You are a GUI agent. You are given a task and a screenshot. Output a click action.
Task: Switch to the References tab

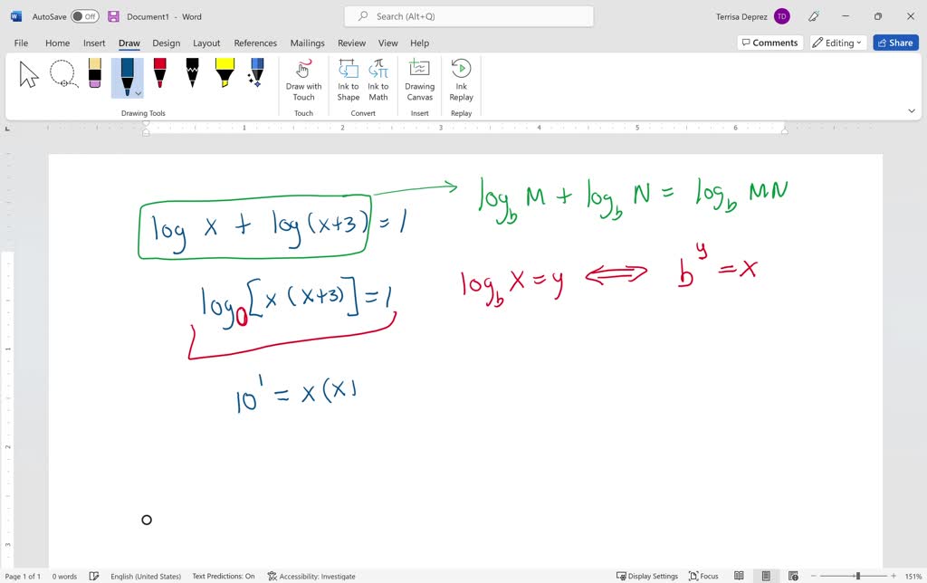(255, 43)
